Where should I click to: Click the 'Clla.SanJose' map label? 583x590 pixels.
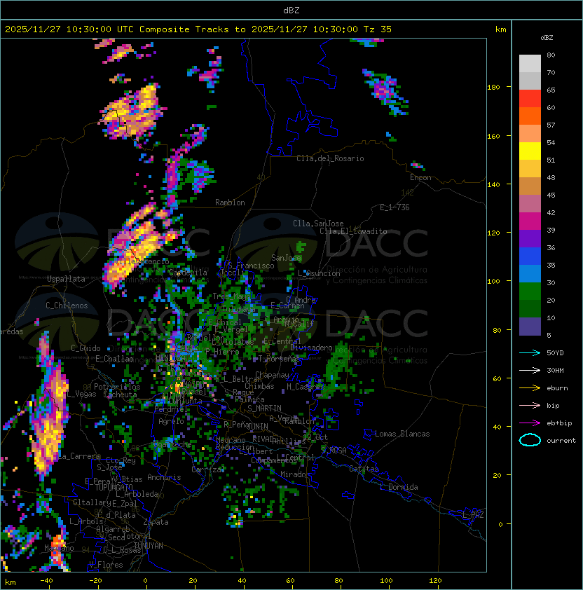pyautogui.click(x=318, y=224)
